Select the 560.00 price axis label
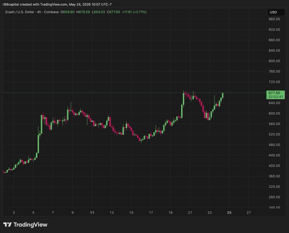The width and height of the screenshot is (289, 233). [274, 124]
